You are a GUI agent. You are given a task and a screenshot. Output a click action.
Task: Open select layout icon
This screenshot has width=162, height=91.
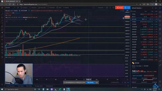[x=93, y=8]
